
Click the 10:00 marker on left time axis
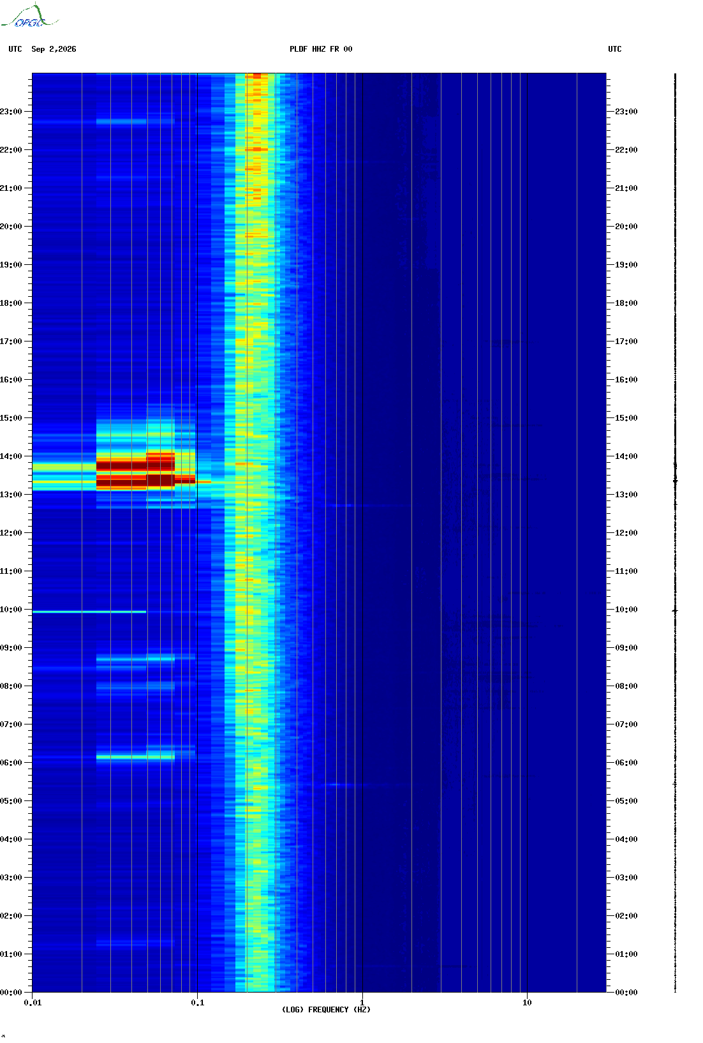click(x=11, y=610)
